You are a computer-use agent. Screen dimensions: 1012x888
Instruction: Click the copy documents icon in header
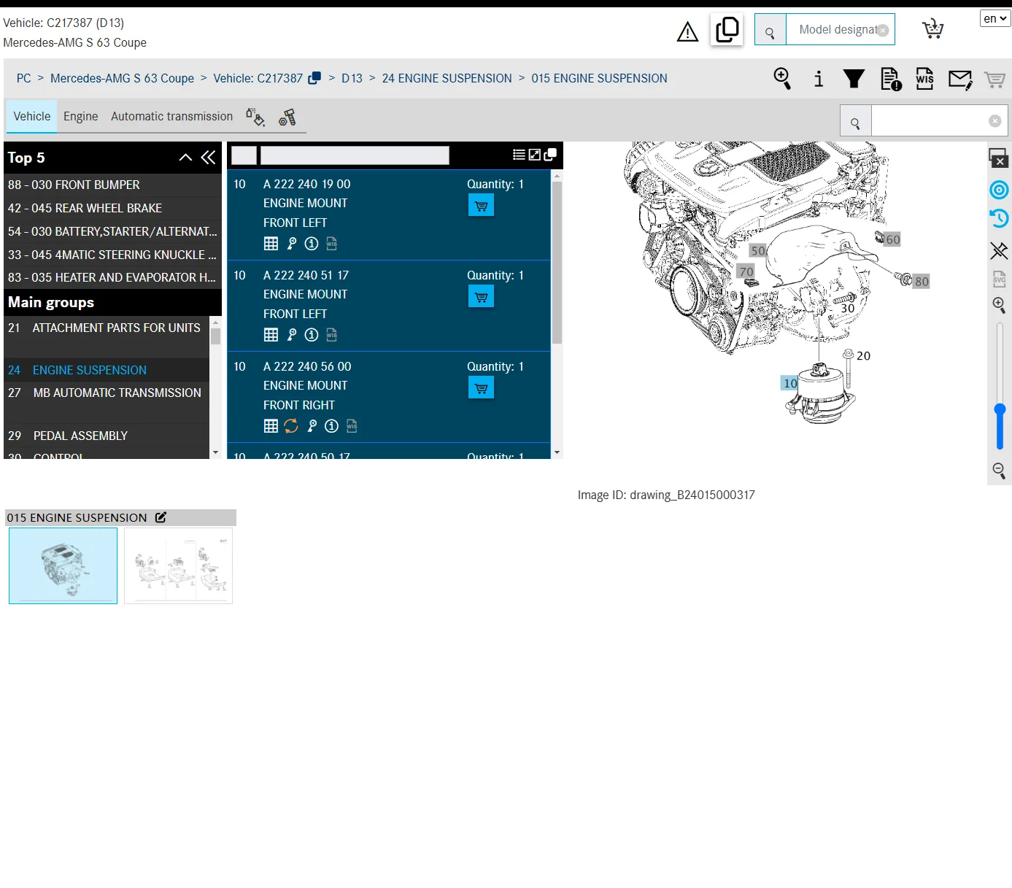pyautogui.click(x=727, y=30)
